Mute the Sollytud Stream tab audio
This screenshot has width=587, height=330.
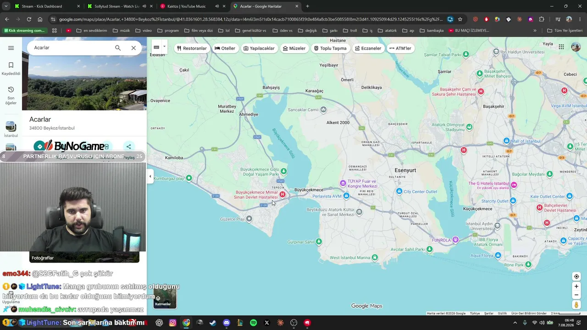point(144,6)
